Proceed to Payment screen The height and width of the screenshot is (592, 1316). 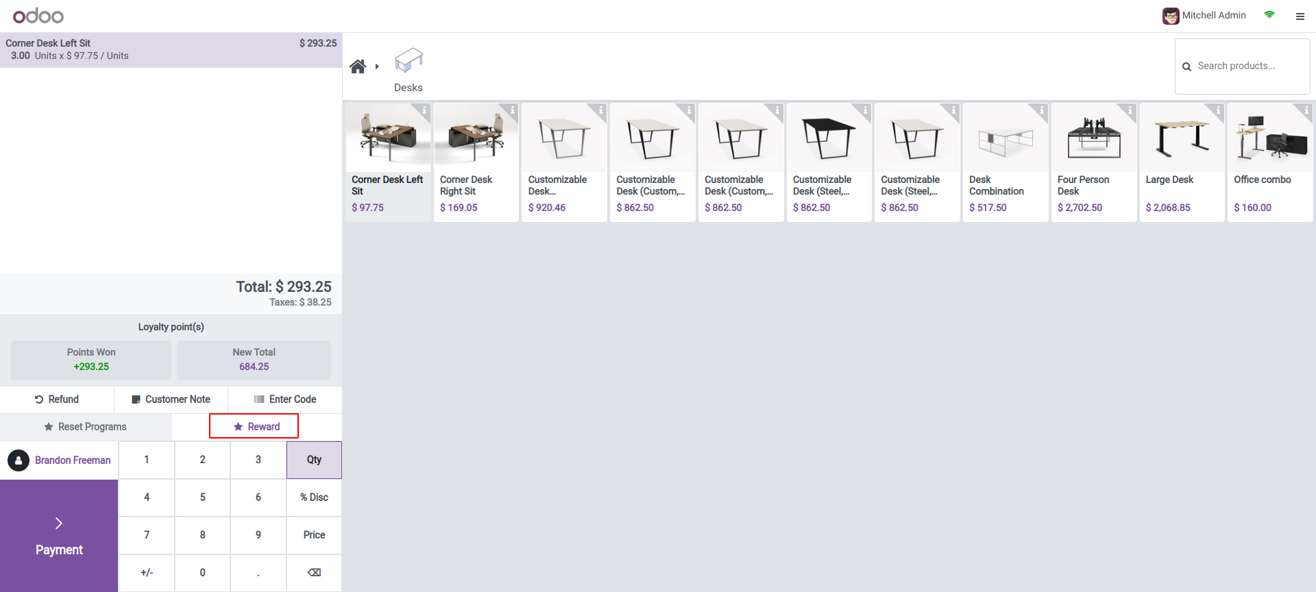[59, 536]
